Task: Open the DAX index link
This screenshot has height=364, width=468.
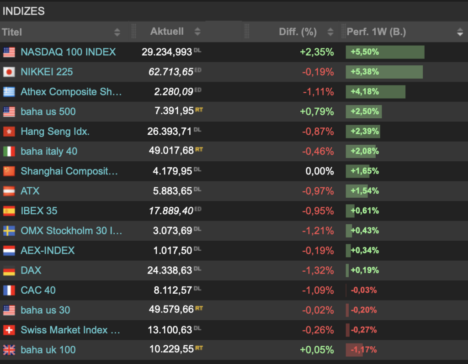Action: 31,271
